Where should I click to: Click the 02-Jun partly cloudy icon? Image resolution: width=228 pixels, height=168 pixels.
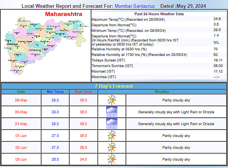click(x=111, y=148)
